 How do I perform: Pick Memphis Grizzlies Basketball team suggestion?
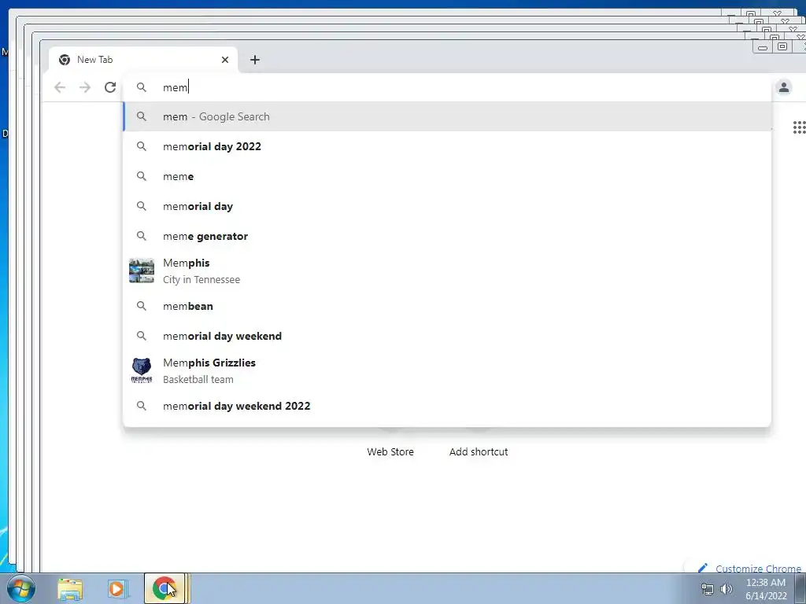[447, 370]
